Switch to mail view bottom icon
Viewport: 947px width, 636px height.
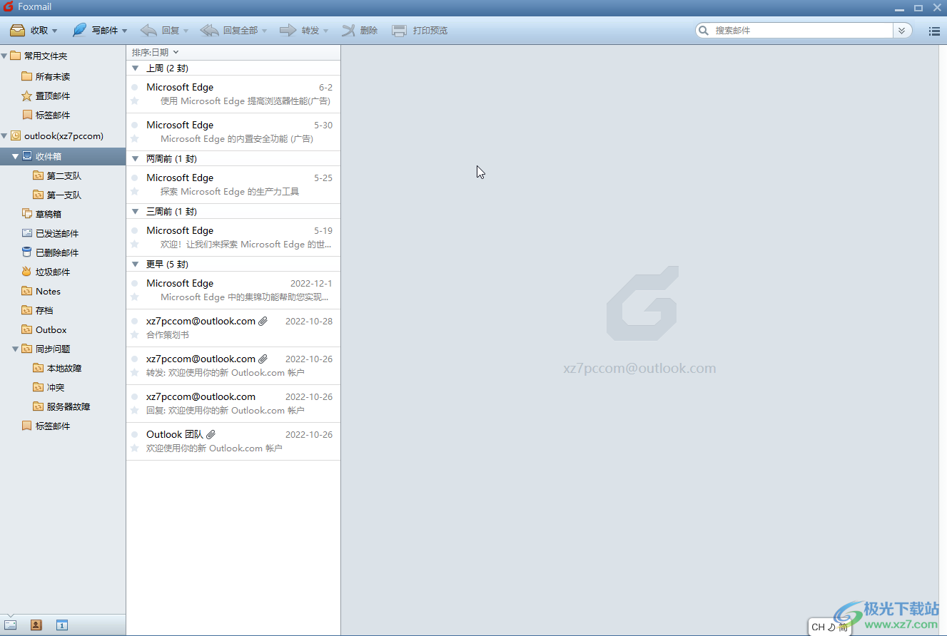click(10, 625)
